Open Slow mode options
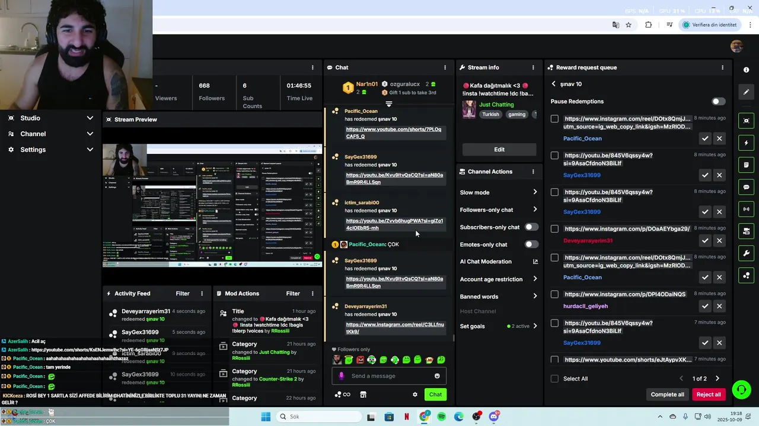This screenshot has width=759, height=426. 499,192
